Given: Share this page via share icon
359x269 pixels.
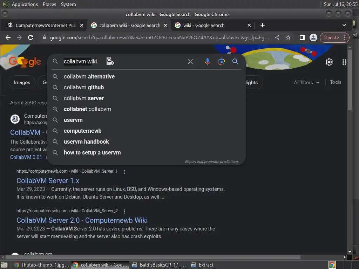Looking at the screenshot, I should coord(277,37).
